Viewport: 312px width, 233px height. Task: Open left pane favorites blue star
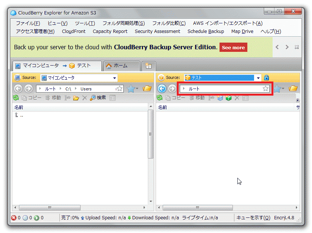point(131,89)
